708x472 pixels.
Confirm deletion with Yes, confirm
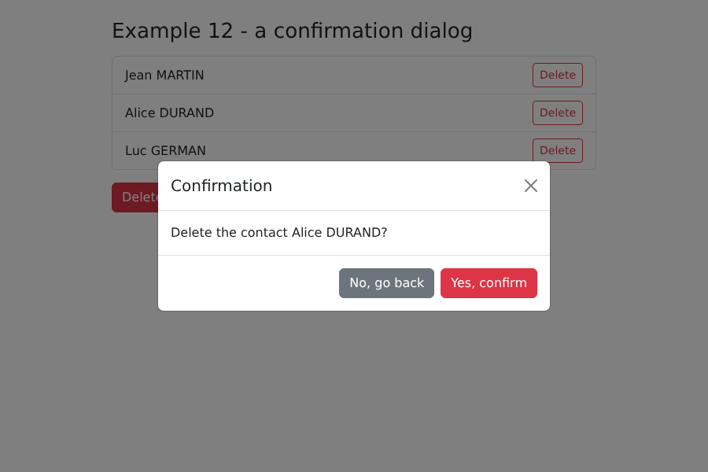point(489,283)
